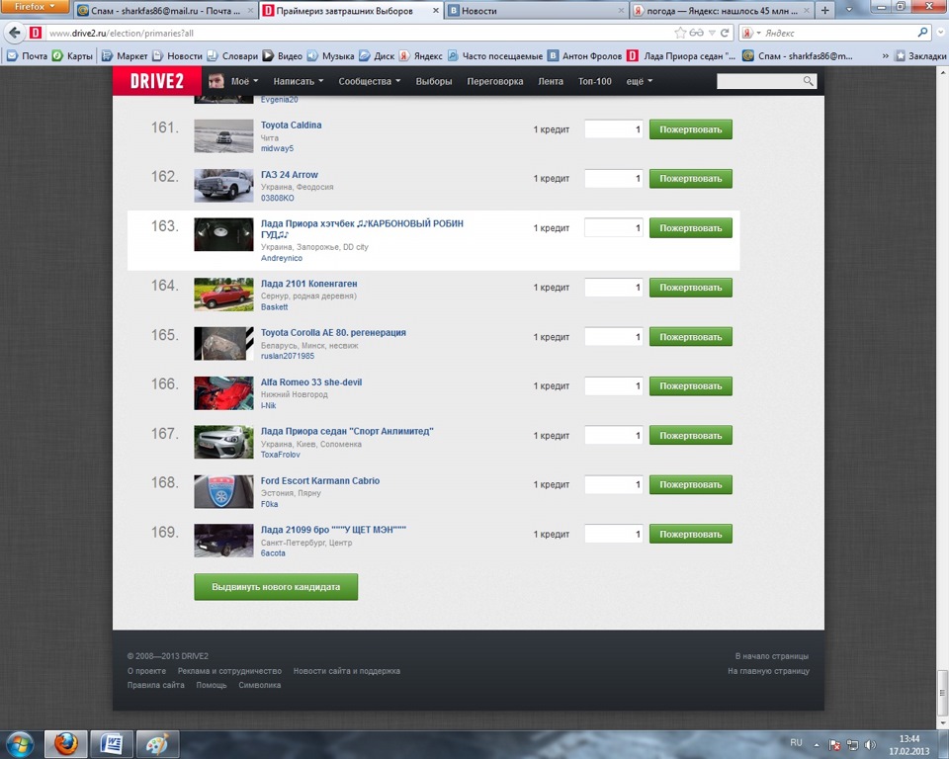Click the site search magnifier icon
949x759 pixels.
[x=808, y=81]
